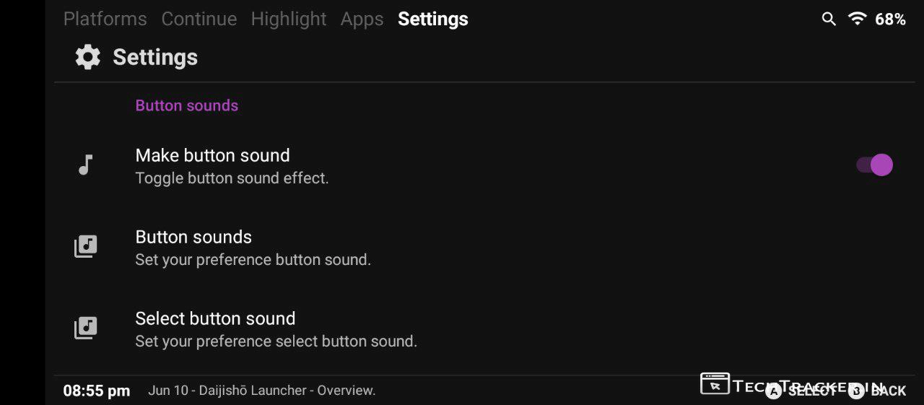Click the 68% battery indicator

tap(890, 19)
